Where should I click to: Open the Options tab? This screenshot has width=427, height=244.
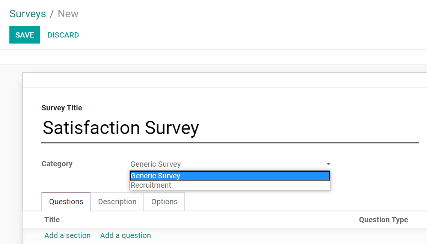tap(164, 202)
